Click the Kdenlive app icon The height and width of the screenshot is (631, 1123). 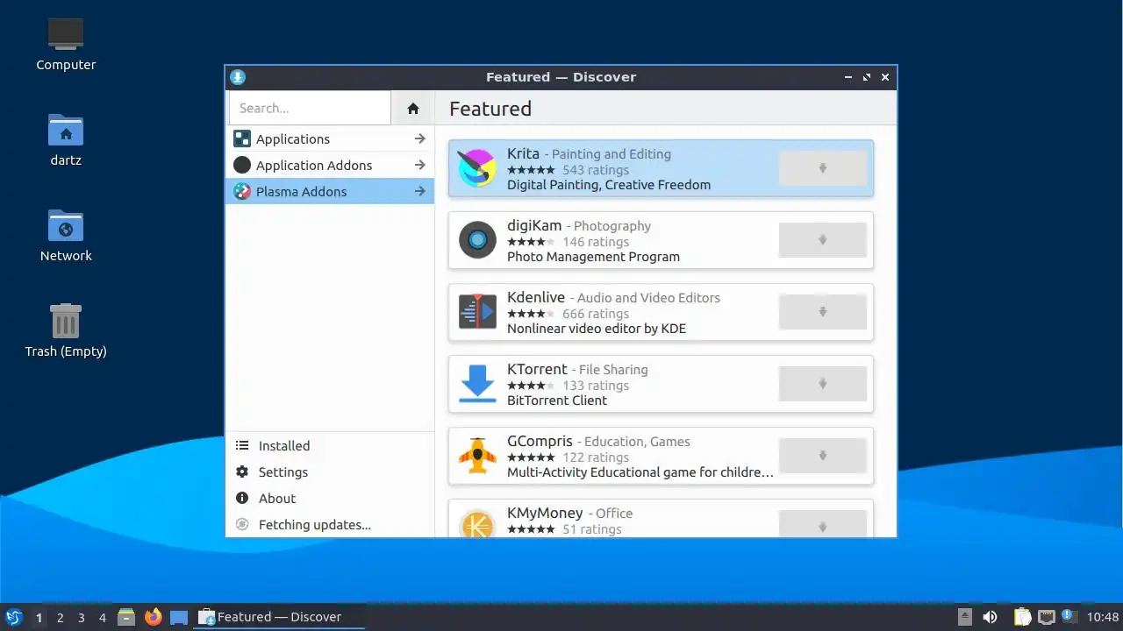click(477, 312)
